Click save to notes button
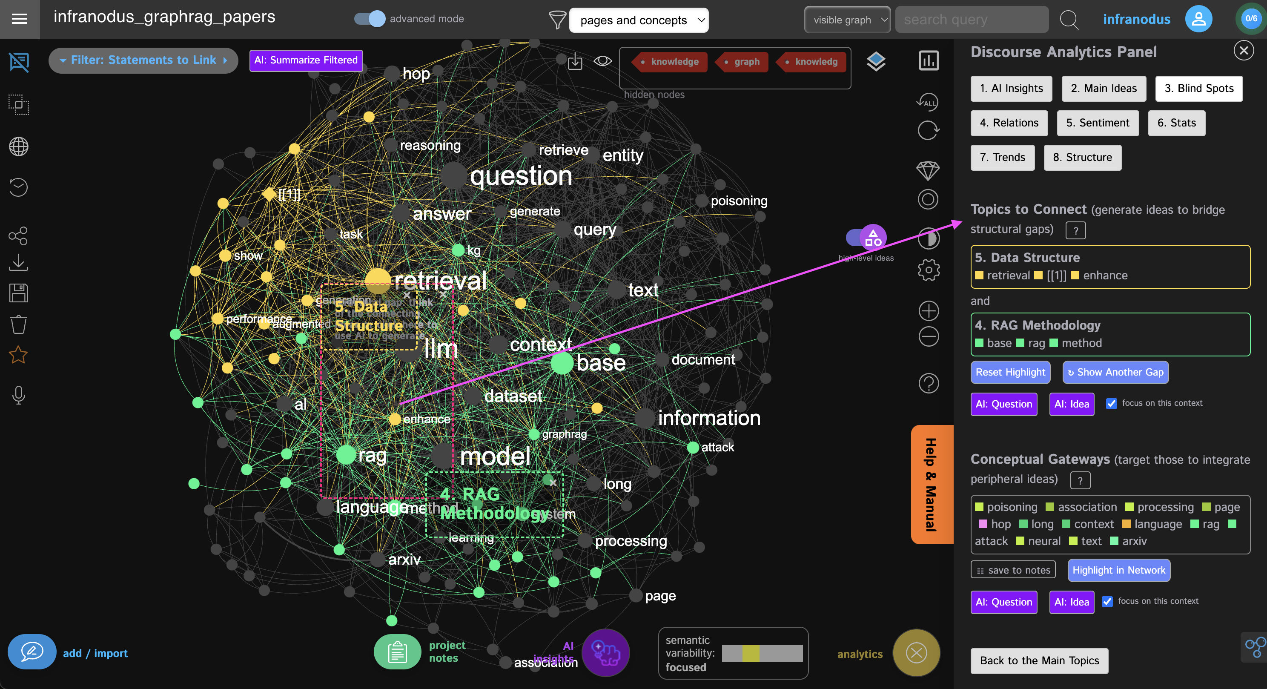The width and height of the screenshot is (1267, 689). (1013, 570)
